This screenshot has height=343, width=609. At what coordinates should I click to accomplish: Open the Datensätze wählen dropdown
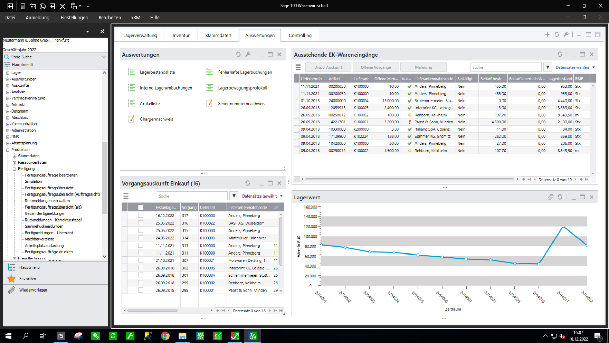pos(575,67)
